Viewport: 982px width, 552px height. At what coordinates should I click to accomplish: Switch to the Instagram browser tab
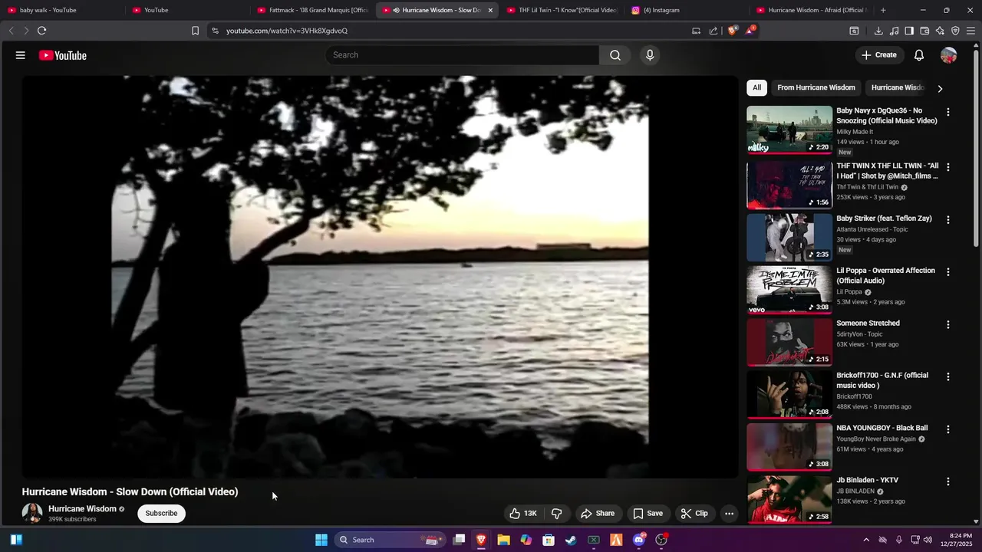(x=687, y=10)
